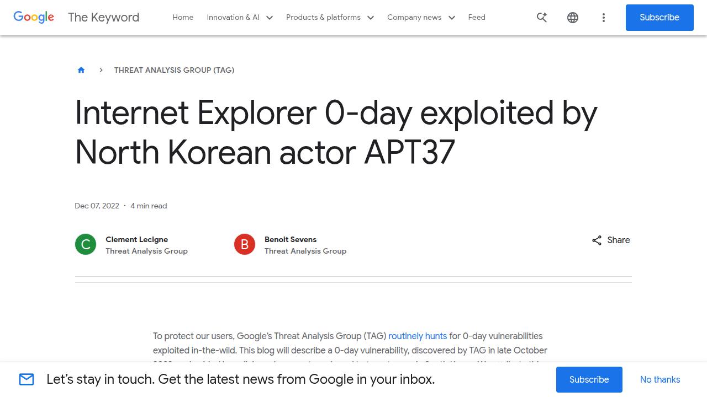The height and width of the screenshot is (397, 707).
Task: Click the 'Dec 07, 2022' date
Action: [97, 206]
